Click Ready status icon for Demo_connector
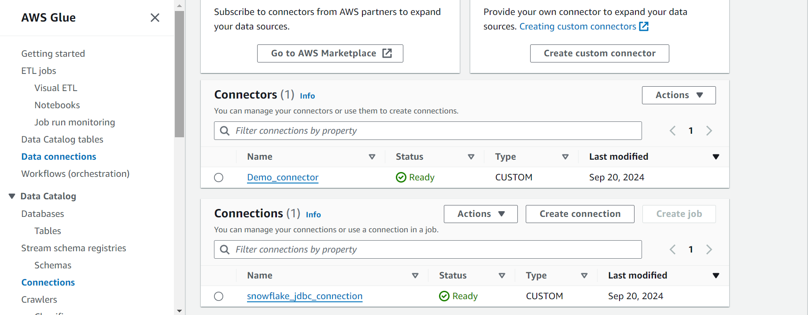The height and width of the screenshot is (315, 808). click(x=401, y=177)
